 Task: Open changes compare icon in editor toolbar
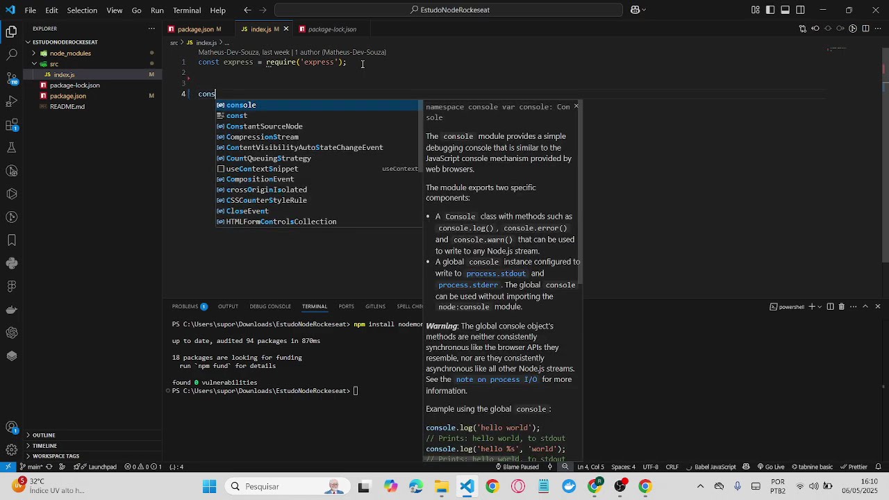click(x=803, y=28)
